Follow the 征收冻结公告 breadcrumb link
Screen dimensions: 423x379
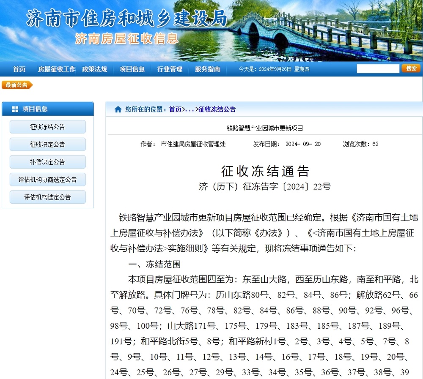tap(217, 109)
